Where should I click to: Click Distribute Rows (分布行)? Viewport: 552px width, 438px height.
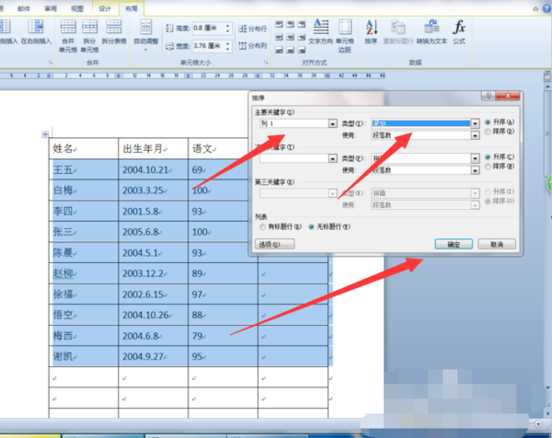(252, 29)
